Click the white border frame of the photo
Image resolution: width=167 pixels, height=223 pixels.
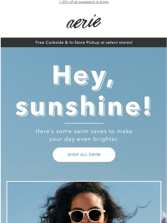pyautogui.click(x=84, y=182)
